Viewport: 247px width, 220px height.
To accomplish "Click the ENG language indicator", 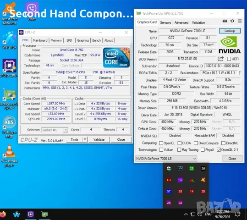I will pyautogui.click(x=208, y=214).
